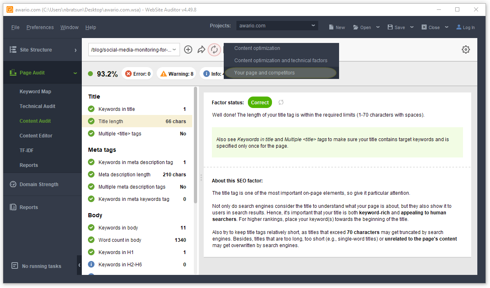Open the Help menu

click(91, 27)
